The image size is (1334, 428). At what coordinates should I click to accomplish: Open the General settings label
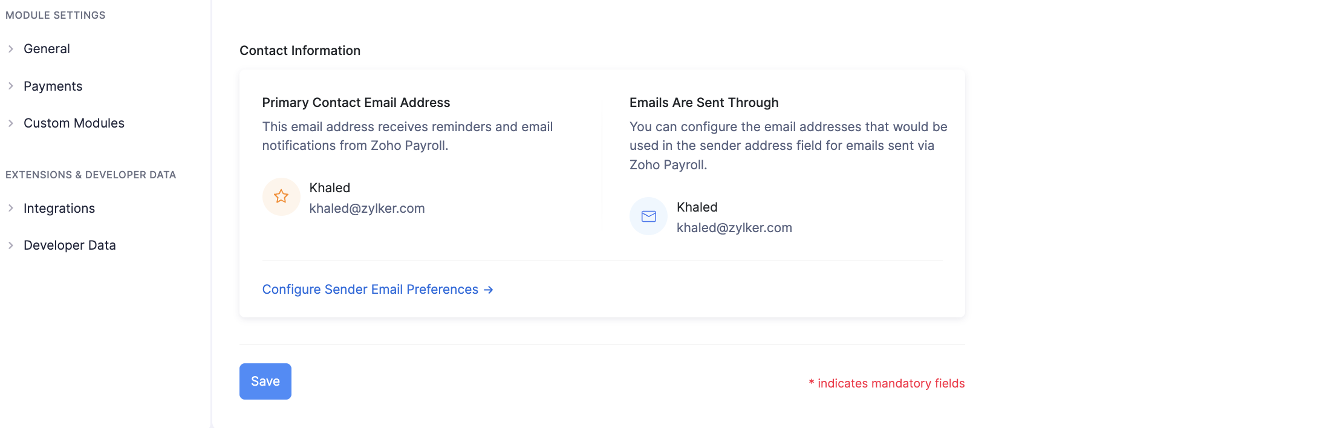[47, 49]
